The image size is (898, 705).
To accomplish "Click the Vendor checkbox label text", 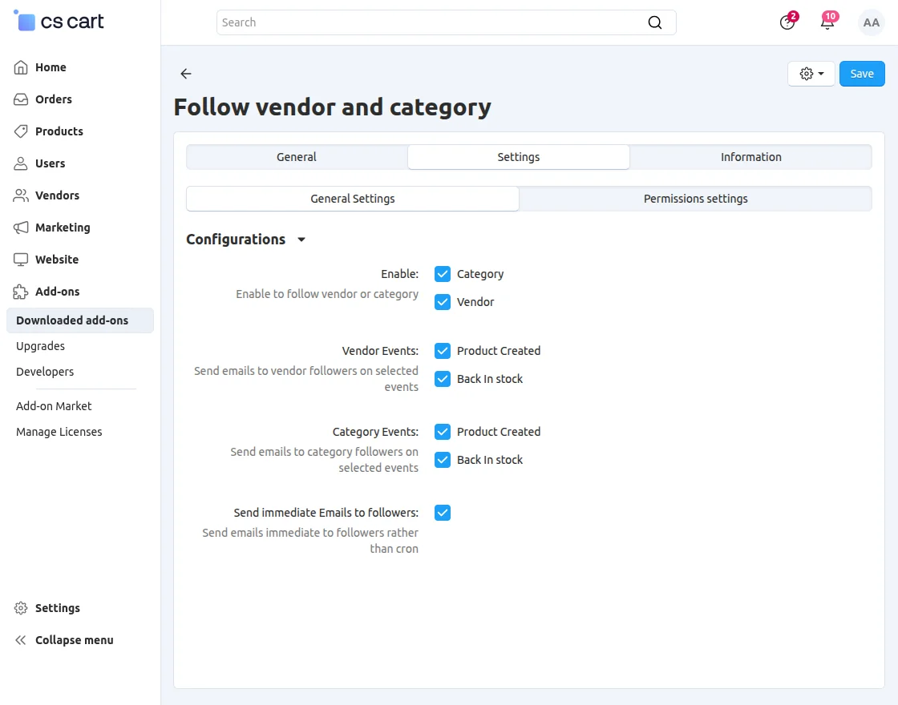I will (x=475, y=301).
